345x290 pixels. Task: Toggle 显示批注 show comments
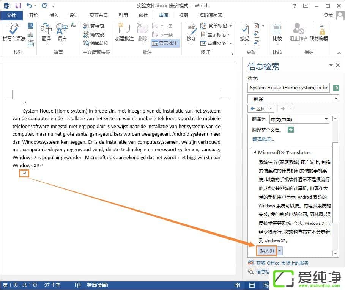point(165,43)
